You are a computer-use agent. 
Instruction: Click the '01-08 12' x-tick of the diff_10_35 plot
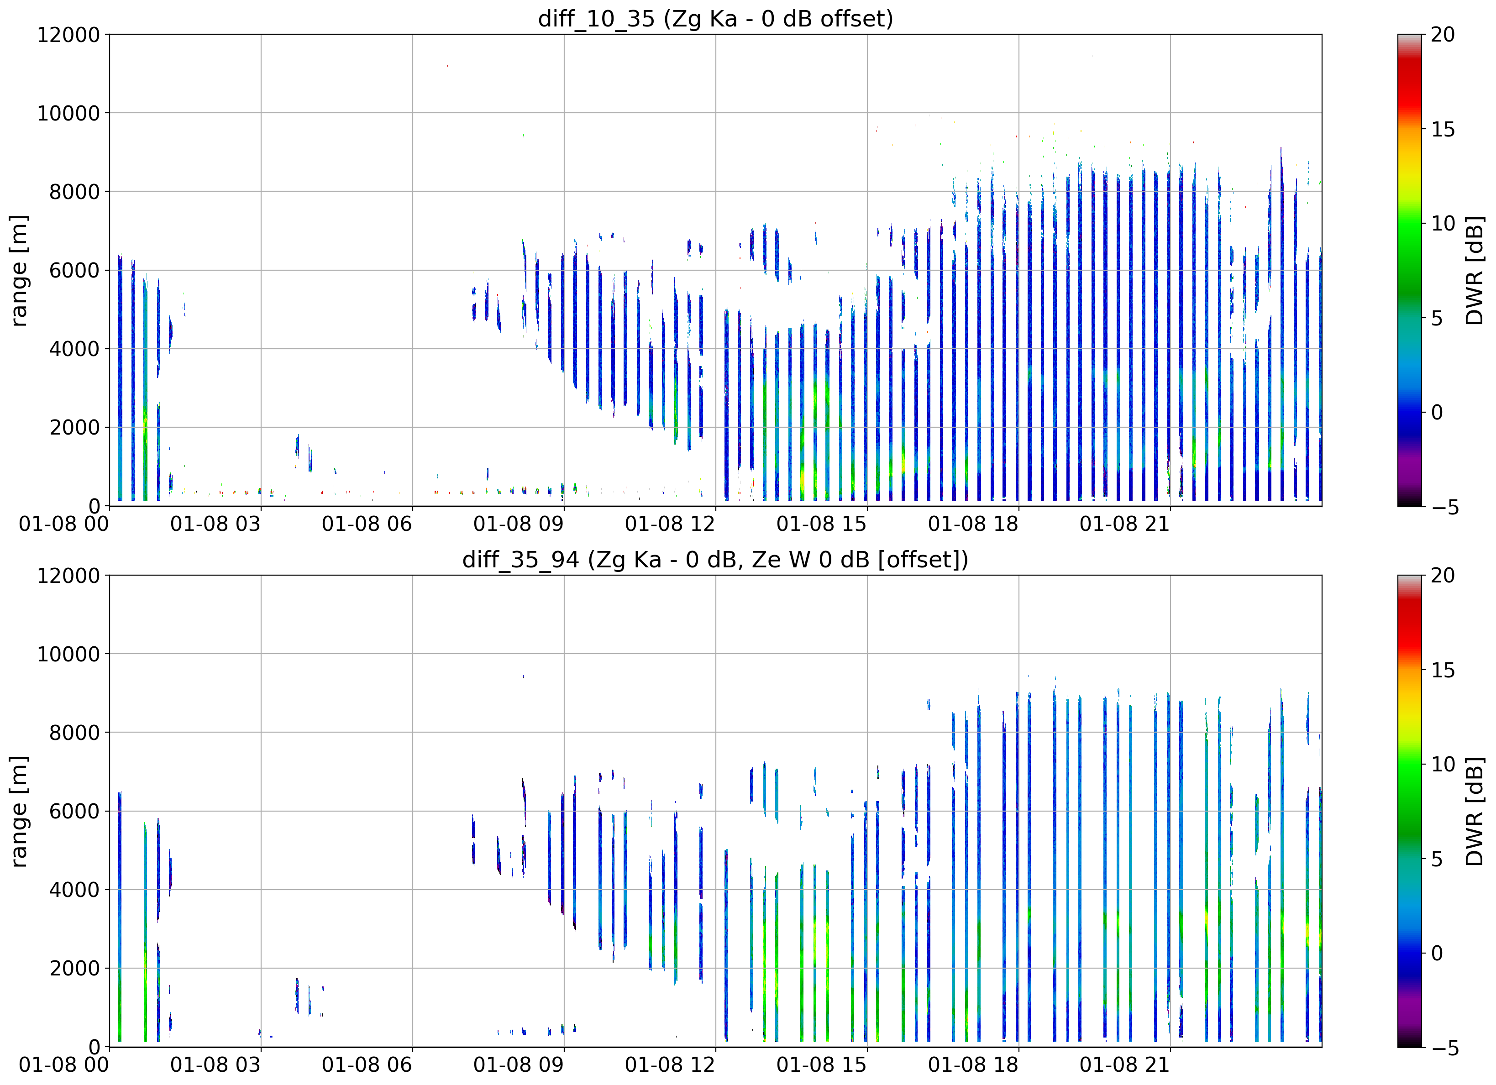[x=670, y=524]
